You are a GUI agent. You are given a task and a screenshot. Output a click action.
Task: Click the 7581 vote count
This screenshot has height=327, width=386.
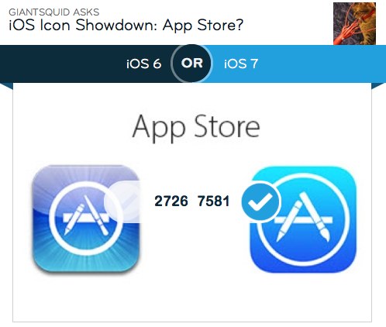click(213, 201)
